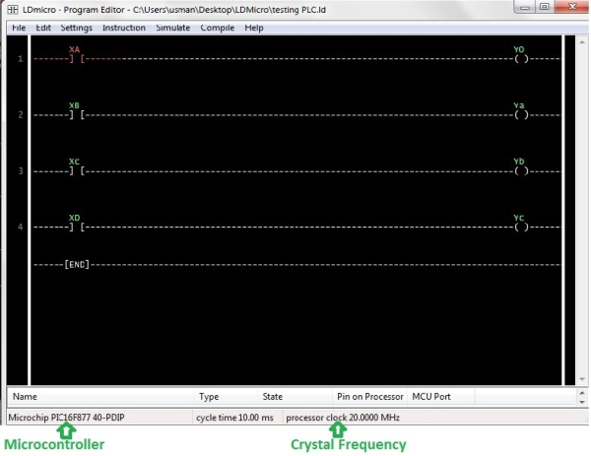Open the Compile menu
The width and height of the screenshot is (591, 456).
click(217, 28)
